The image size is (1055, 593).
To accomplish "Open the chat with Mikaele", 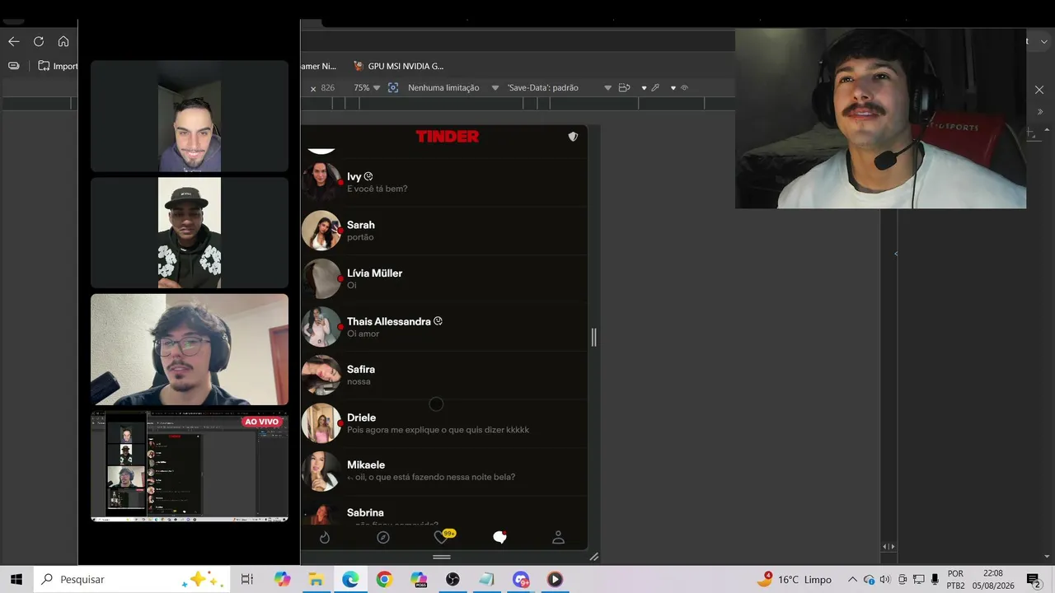I will pos(444,470).
